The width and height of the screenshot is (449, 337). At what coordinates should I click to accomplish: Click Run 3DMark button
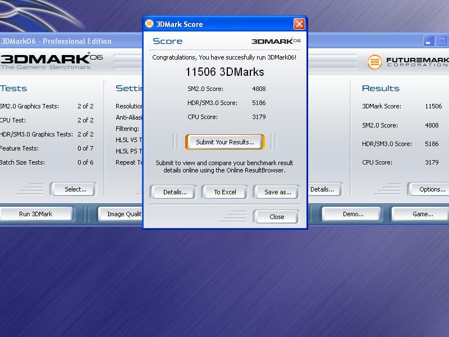[36, 214]
